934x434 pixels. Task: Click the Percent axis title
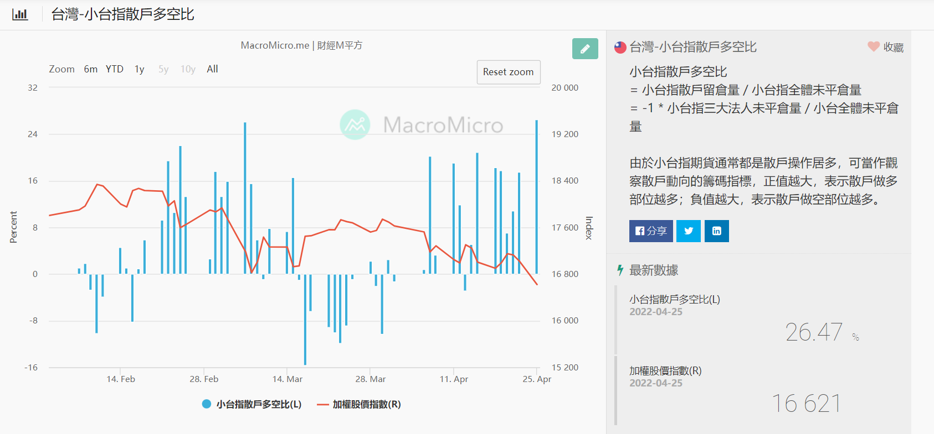(13, 227)
